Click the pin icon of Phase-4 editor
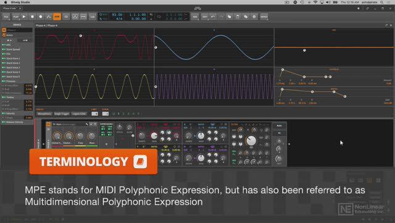The height and width of the screenshot is (223, 395). click(386, 25)
